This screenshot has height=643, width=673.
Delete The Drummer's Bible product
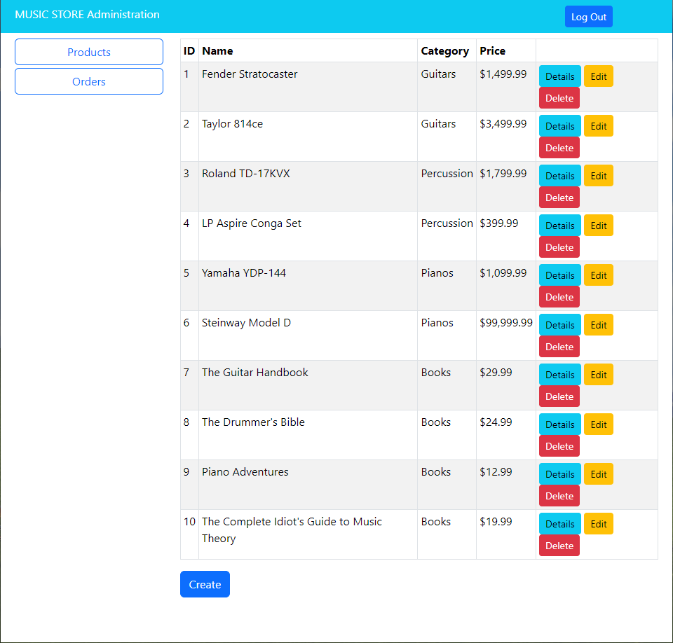(559, 446)
